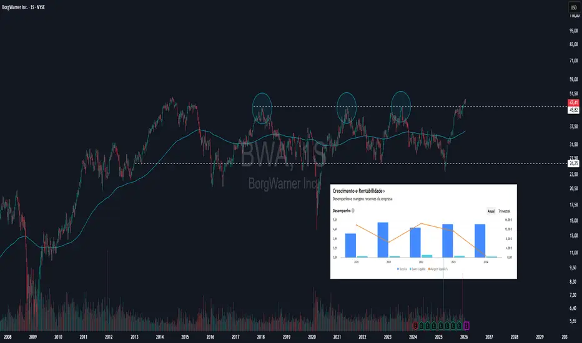Click the 2008 label on time axis
This screenshot has width=582, height=343.
7,337
